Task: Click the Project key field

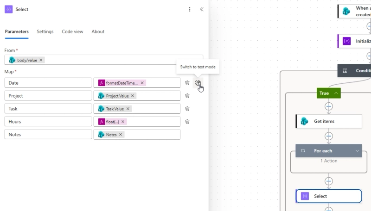Action: coord(48,96)
